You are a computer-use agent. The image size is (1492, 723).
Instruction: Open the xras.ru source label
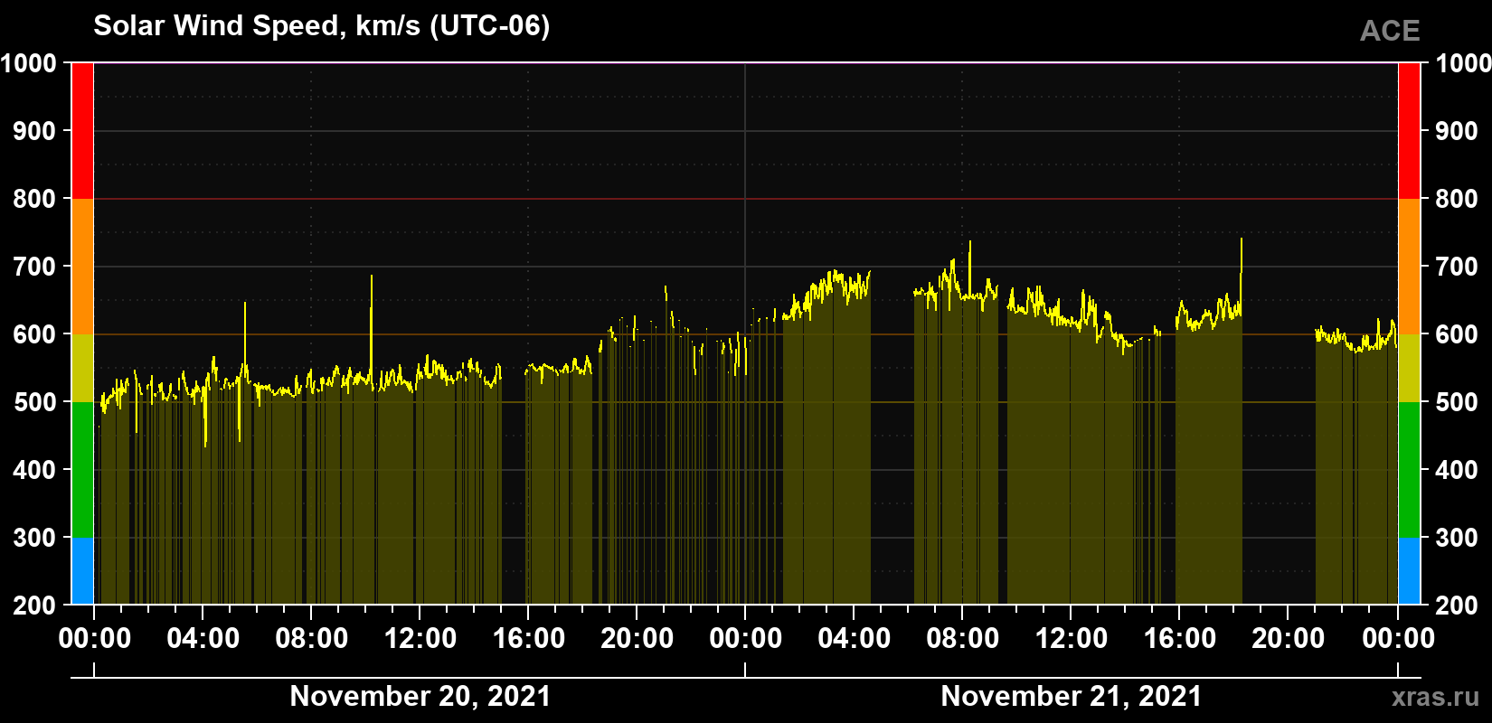(1436, 697)
